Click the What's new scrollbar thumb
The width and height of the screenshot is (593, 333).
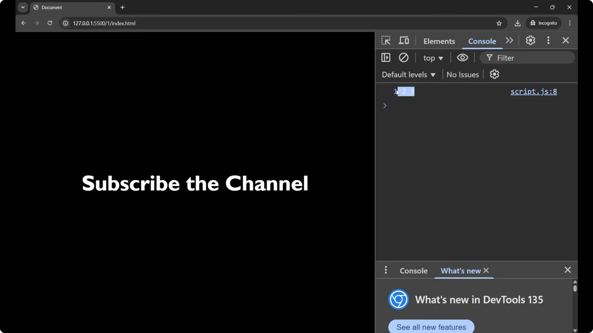click(575, 288)
